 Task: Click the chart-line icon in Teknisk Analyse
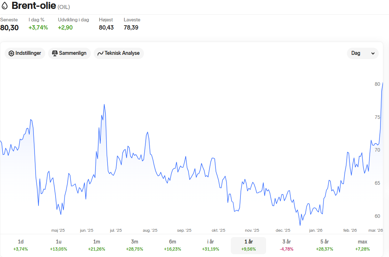click(x=100, y=53)
